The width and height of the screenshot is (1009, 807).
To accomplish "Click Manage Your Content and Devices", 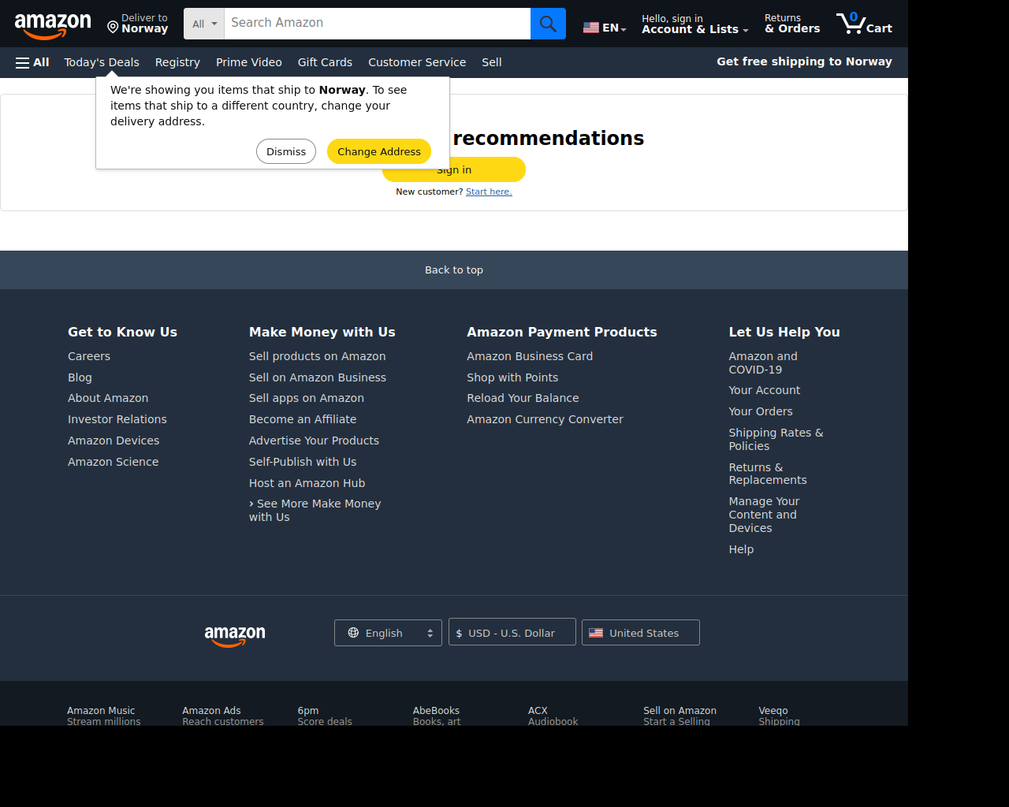I will point(764,515).
